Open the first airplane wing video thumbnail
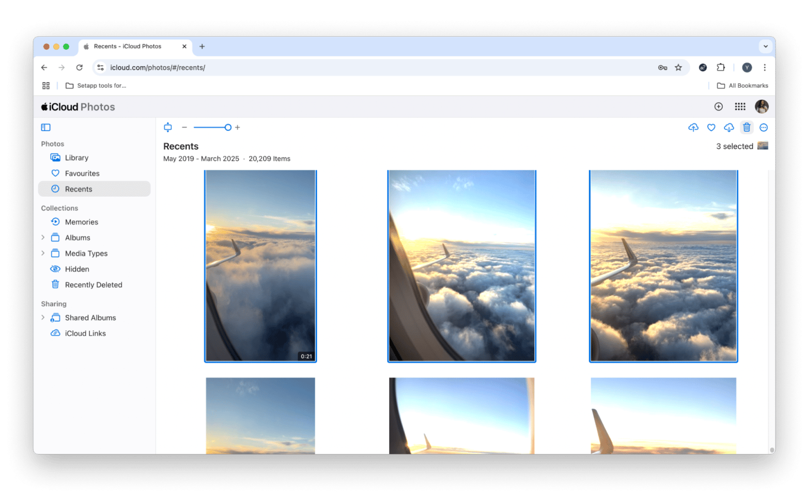 [x=260, y=265]
